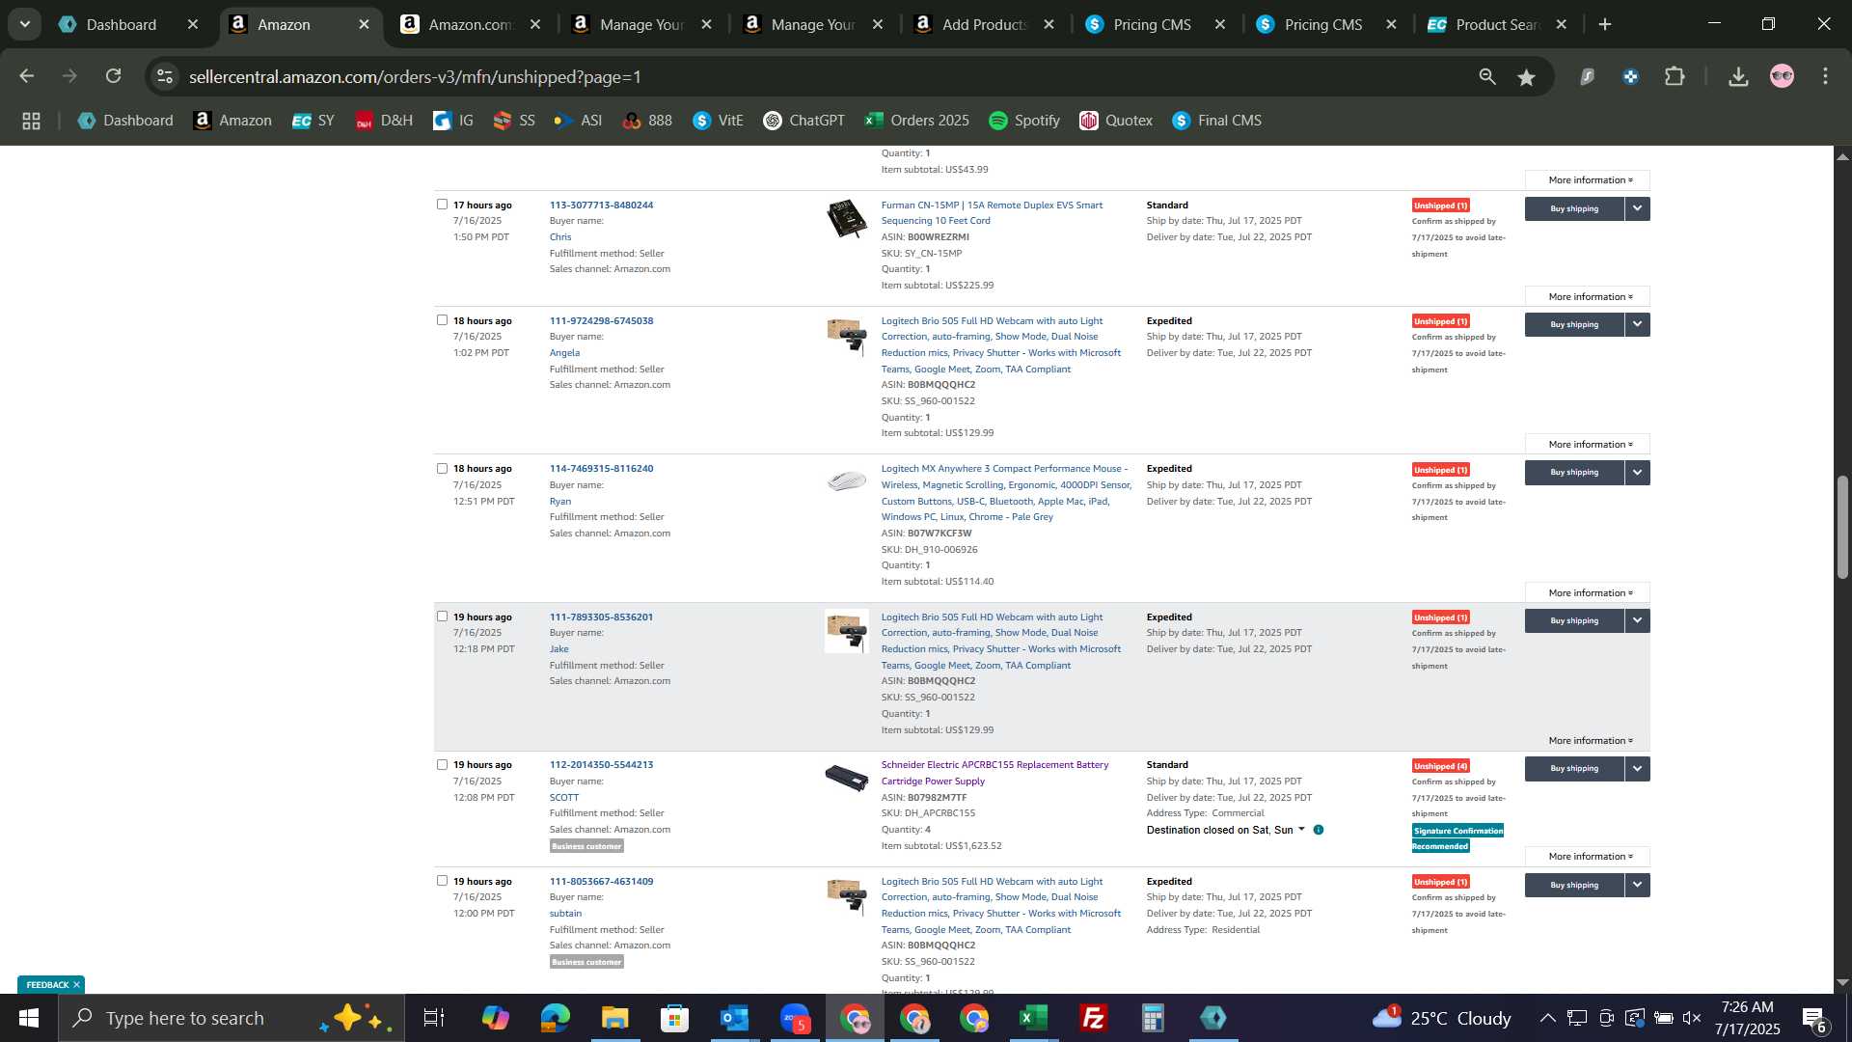Expand More information for Ryan's mouse order
Viewport: 1852px width, 1042px height.
tap(1588, 592)
